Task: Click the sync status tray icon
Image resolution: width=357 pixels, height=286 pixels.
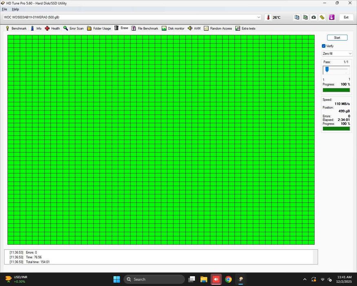Action: click(x=314, y=279)
